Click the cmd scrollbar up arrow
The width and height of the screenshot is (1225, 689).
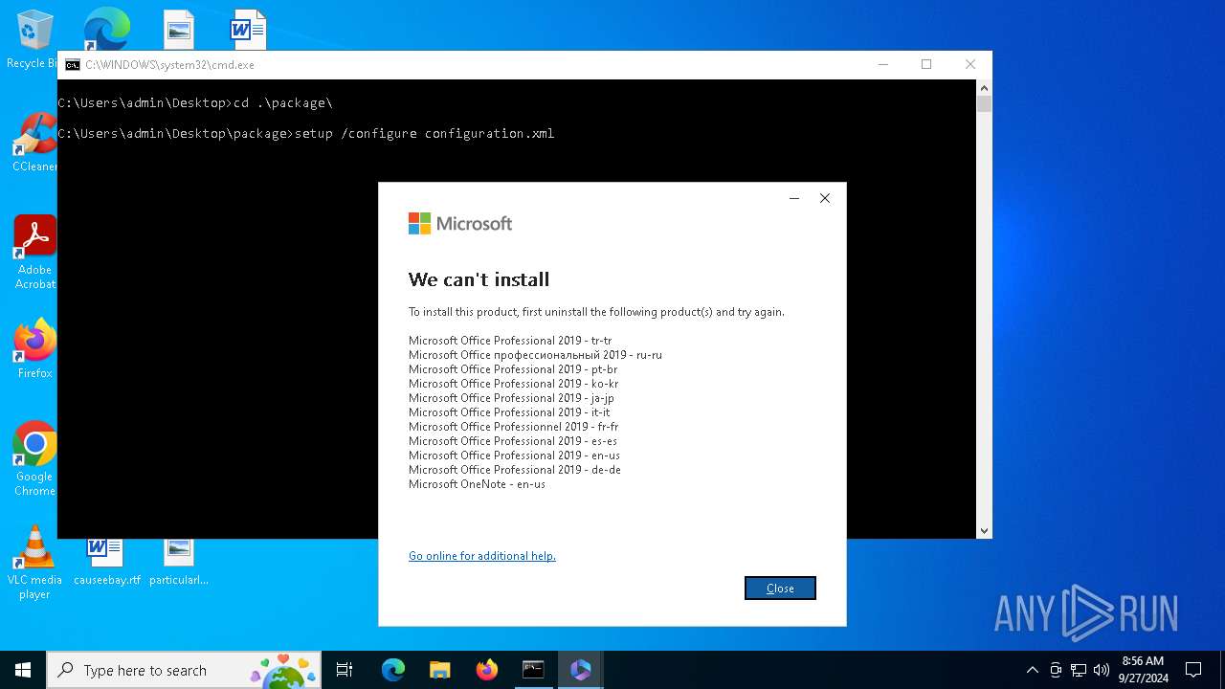tap(984, 87)
